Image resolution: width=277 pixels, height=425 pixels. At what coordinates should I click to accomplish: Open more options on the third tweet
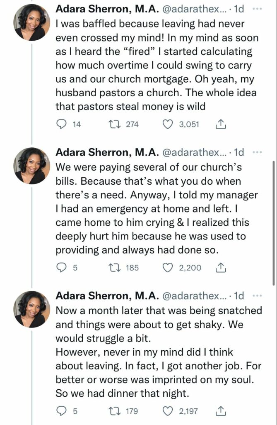257,296
